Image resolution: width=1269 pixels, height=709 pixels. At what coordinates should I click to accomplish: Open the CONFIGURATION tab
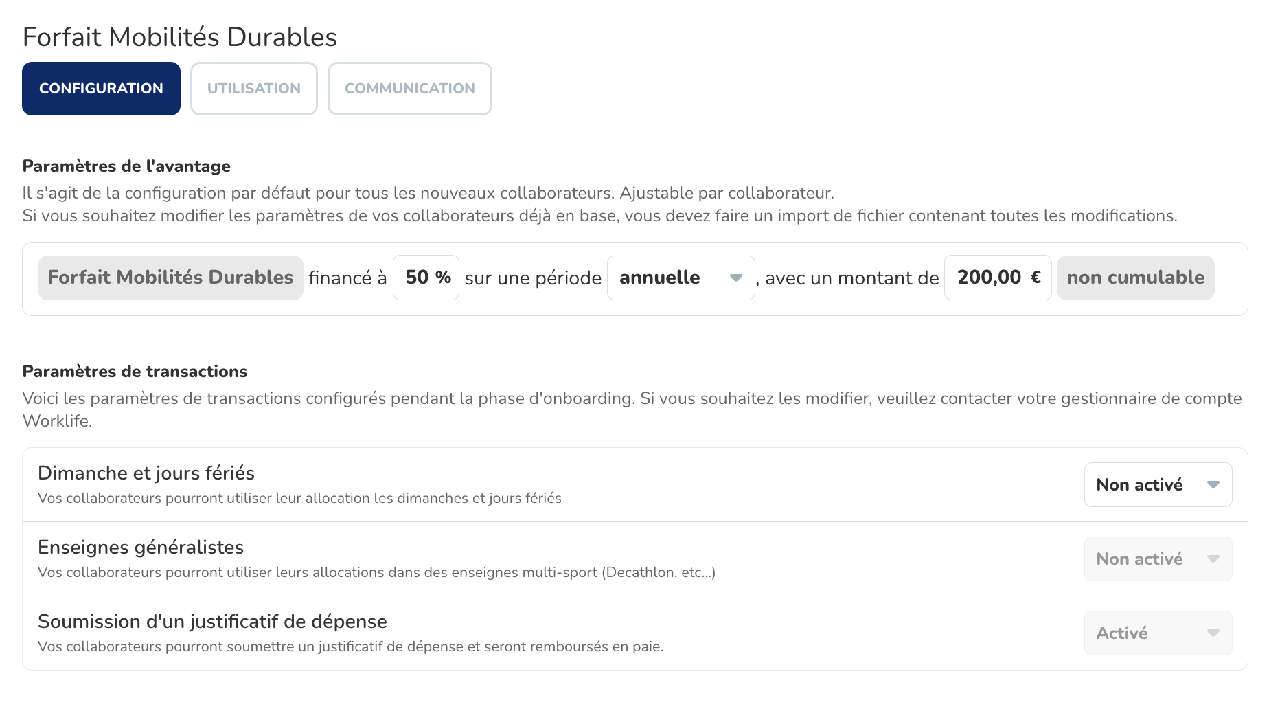[x=101, y=89]
